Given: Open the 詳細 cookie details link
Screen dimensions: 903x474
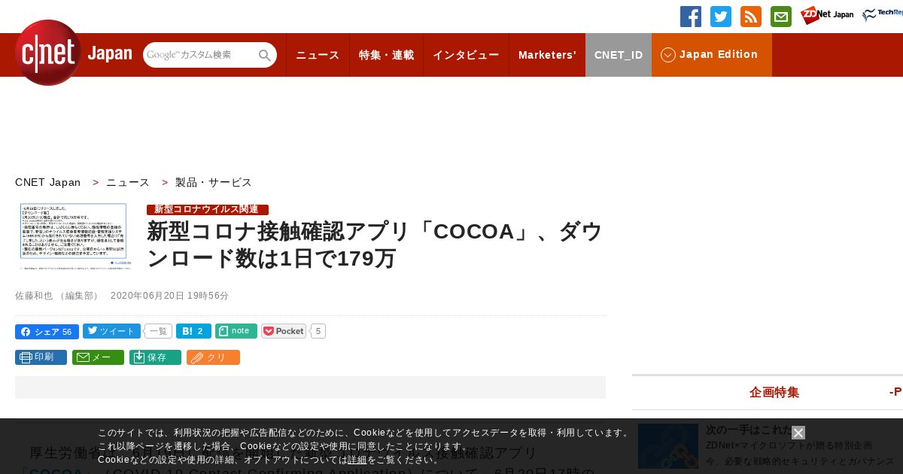Looking at the screenshot, I should point(357,460).
